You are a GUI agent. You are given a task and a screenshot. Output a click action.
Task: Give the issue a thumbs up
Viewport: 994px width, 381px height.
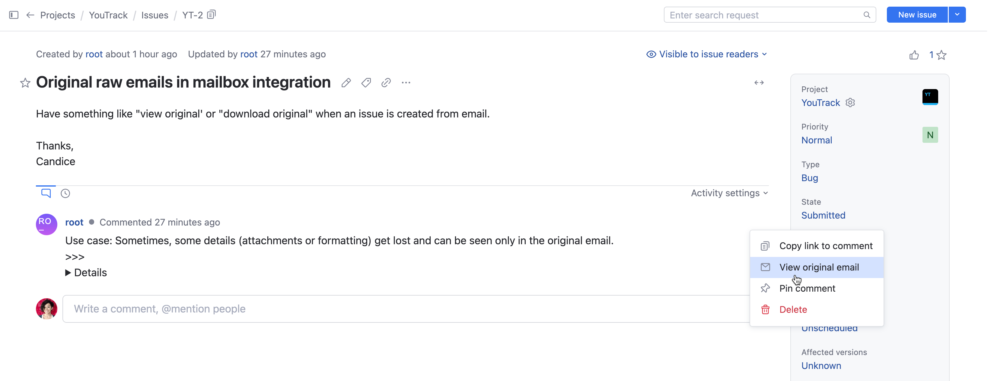tap(914, 55)
